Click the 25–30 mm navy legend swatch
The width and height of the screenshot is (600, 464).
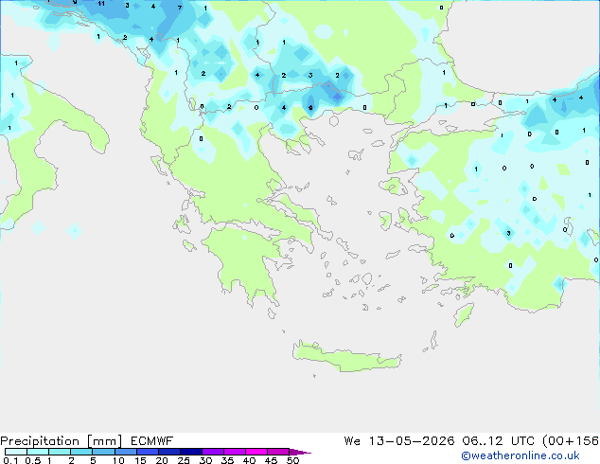(x=191, y=452)
